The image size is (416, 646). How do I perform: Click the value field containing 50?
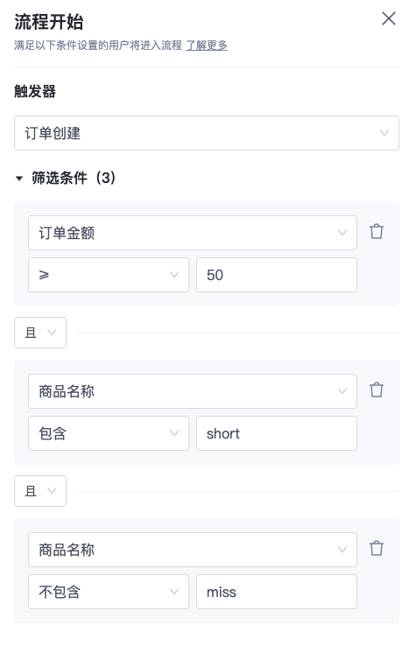point(277,275)
